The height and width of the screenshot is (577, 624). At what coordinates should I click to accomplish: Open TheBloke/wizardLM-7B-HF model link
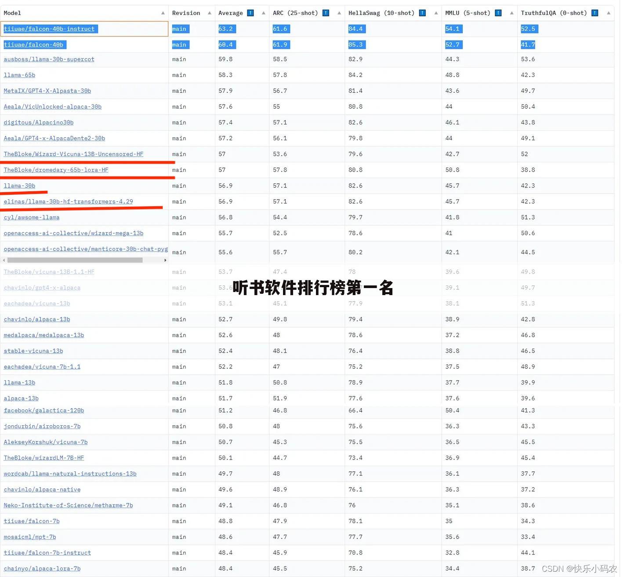44,458
